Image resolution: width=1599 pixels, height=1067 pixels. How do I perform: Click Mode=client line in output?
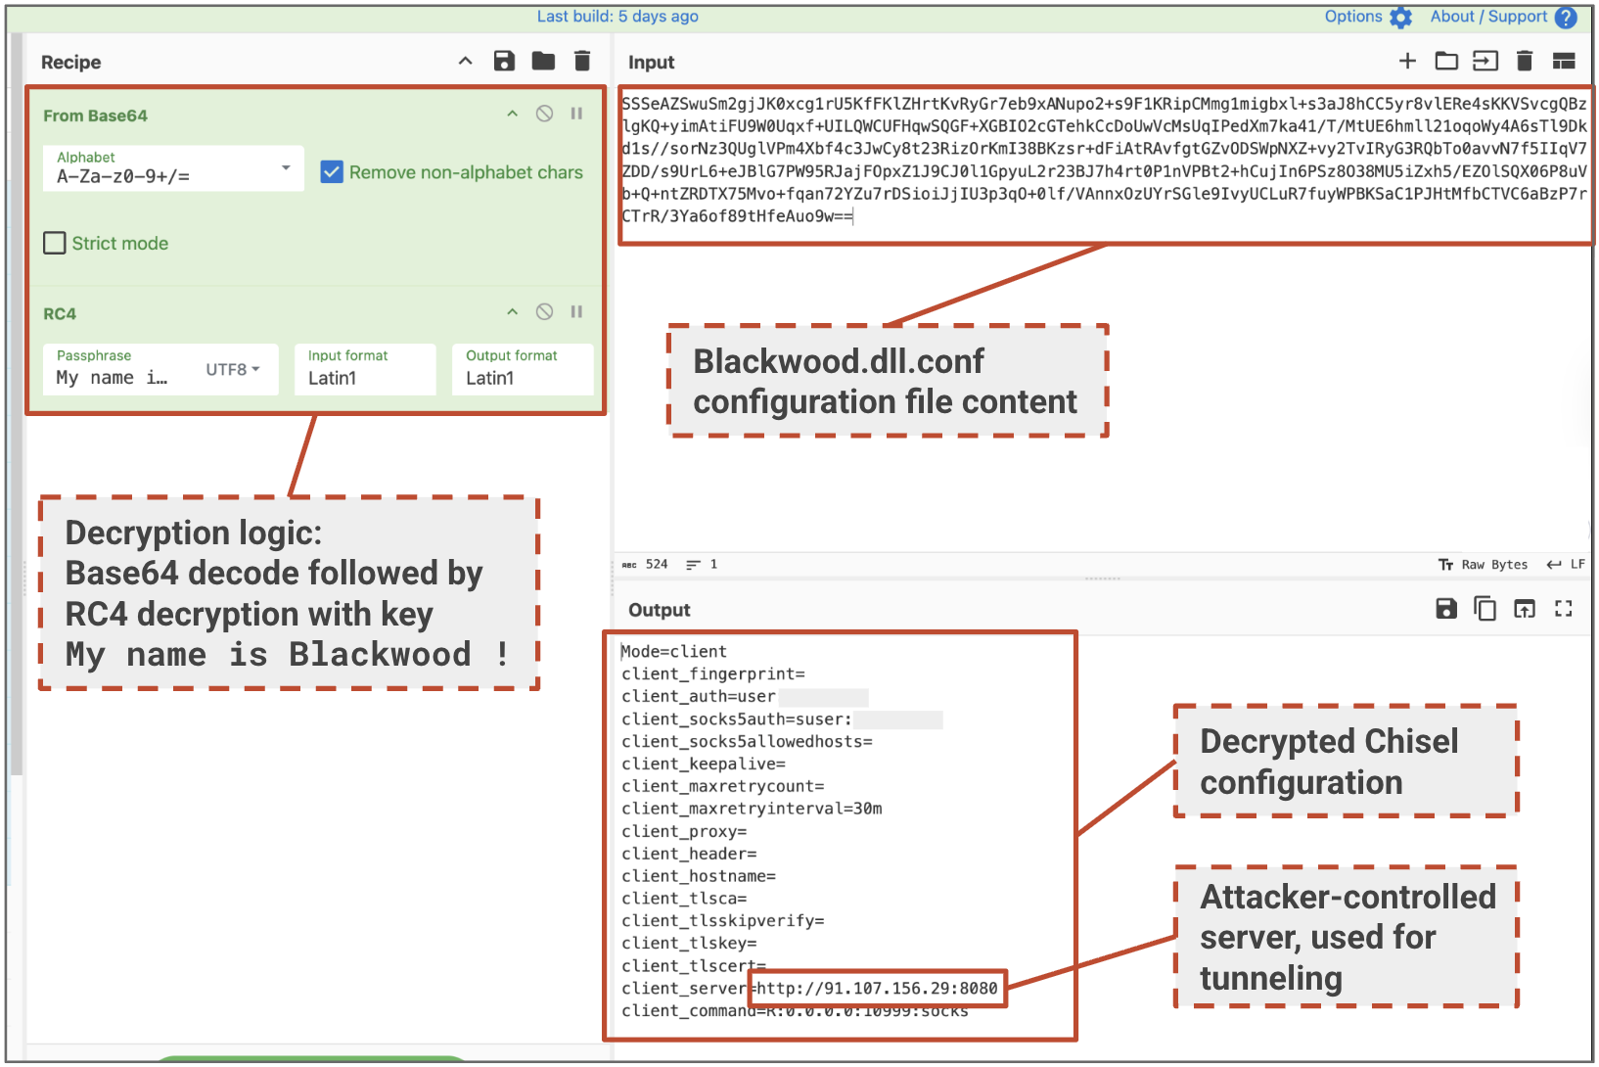point(674,652)
